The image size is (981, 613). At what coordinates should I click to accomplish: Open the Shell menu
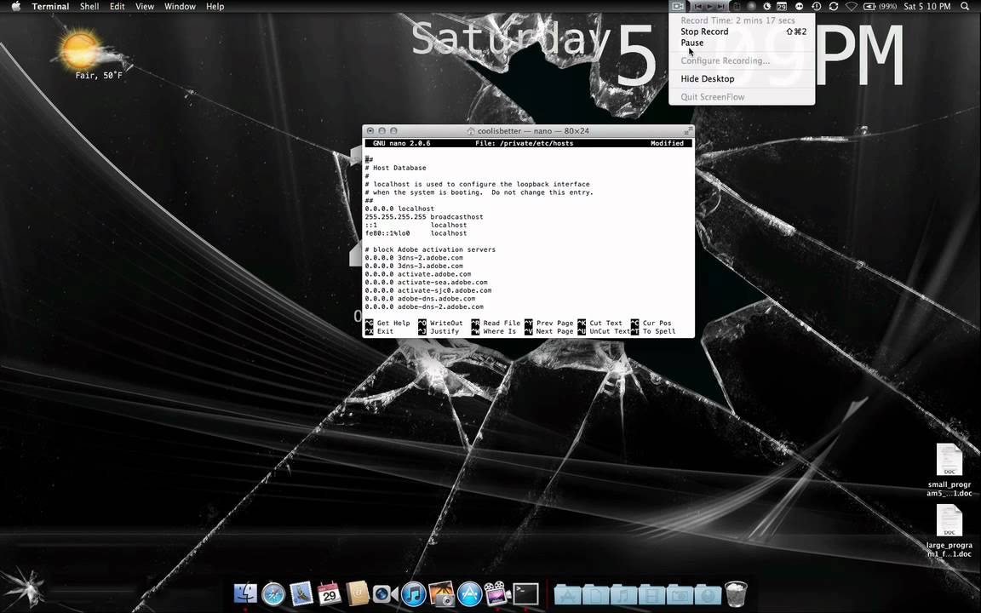coord(89,6)
